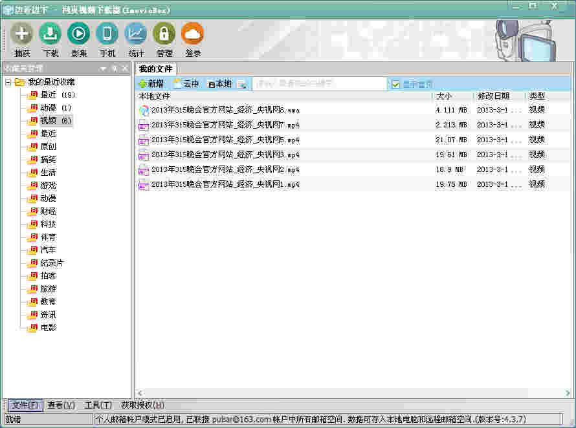The width and height of the screenshot is (576, 428).
Task: Open the favorites panel dropdown arrow
Action: click(x=103, y=69)
